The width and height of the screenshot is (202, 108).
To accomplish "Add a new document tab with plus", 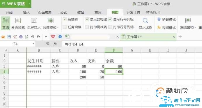I will pos(180,37).
